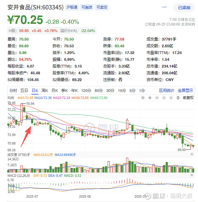Image resolution: width=198 pixels, height=202 pixels.
Task: Click the MACD (12,26,9) label
Action: pyautogui.click(x=19, y=176)
